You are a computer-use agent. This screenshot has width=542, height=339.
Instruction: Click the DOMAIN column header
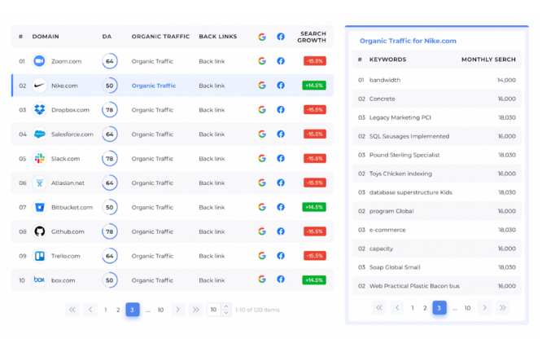[46, 37]
